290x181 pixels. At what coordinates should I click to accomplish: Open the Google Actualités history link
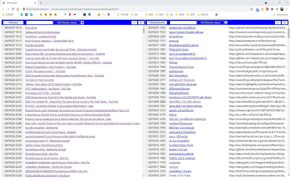pos(34,45)
